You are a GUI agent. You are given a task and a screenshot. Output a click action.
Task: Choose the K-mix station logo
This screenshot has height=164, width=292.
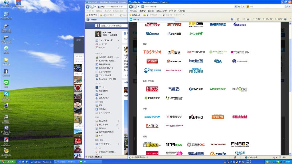tap(152, 126)
